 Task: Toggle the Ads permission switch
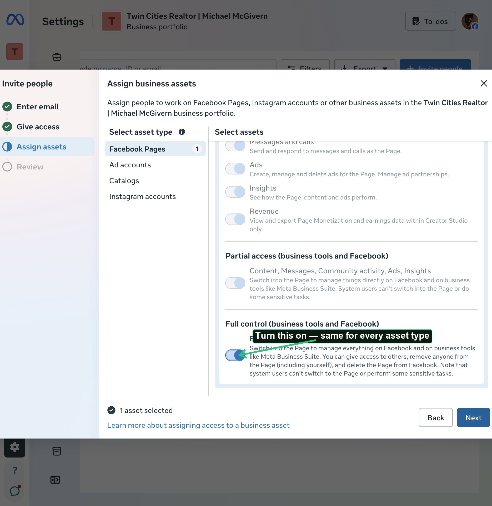[235, 169]
